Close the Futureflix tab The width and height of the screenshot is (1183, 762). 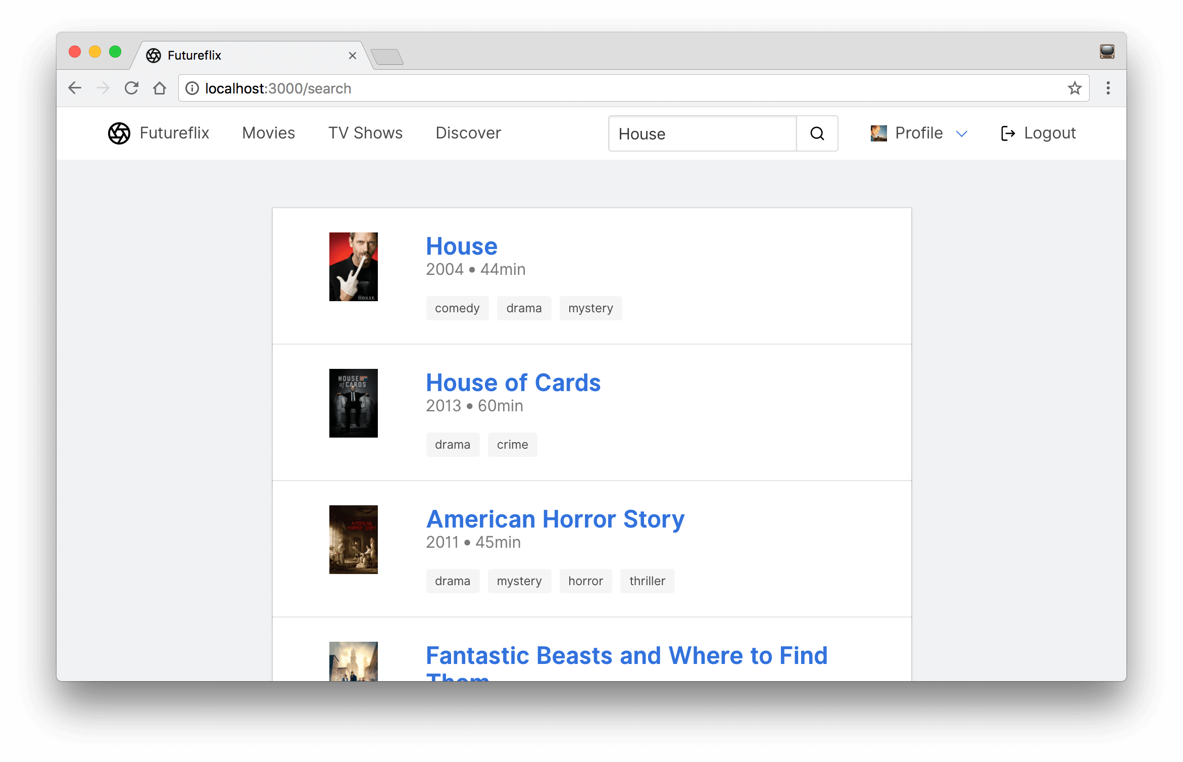click(x=353, y=56)
